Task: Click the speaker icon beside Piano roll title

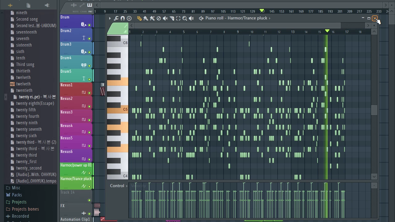Action: 201,18
